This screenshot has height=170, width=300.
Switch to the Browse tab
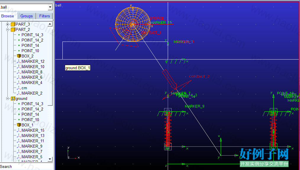tap(7, 16)
